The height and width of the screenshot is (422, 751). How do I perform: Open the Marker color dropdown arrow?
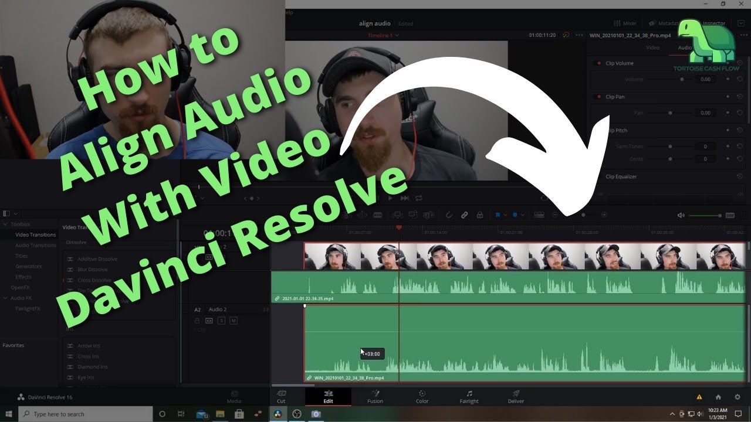click(x=522, y=215)
